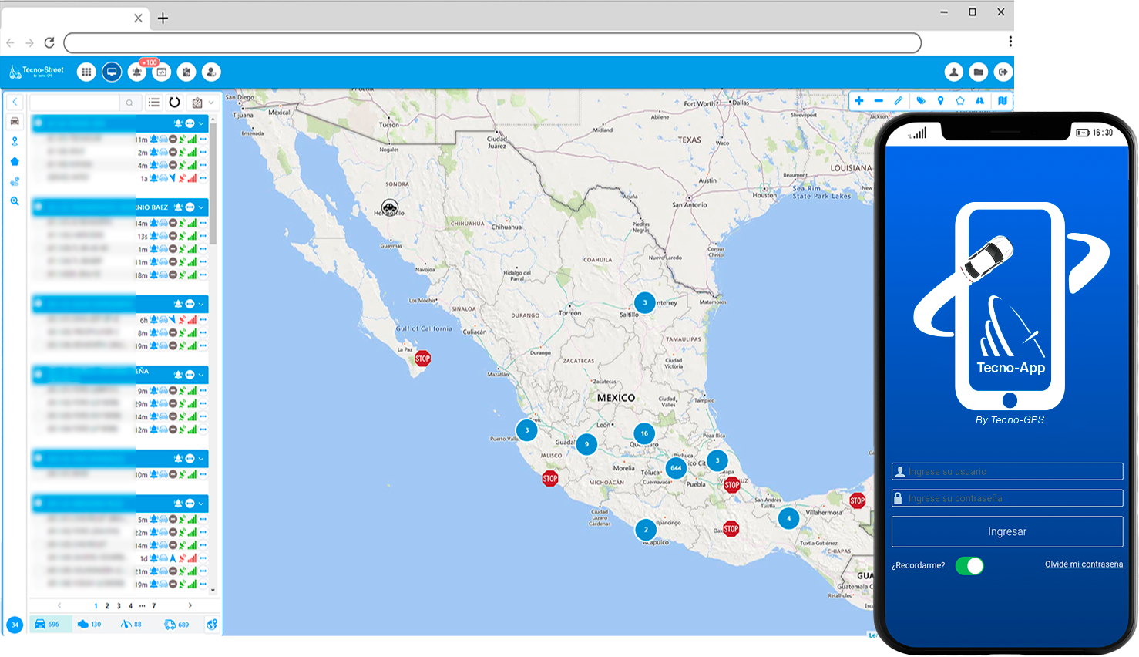Open BAEZ group ellipsis menu
The image size is (1139, 657).
coord(190,207)
